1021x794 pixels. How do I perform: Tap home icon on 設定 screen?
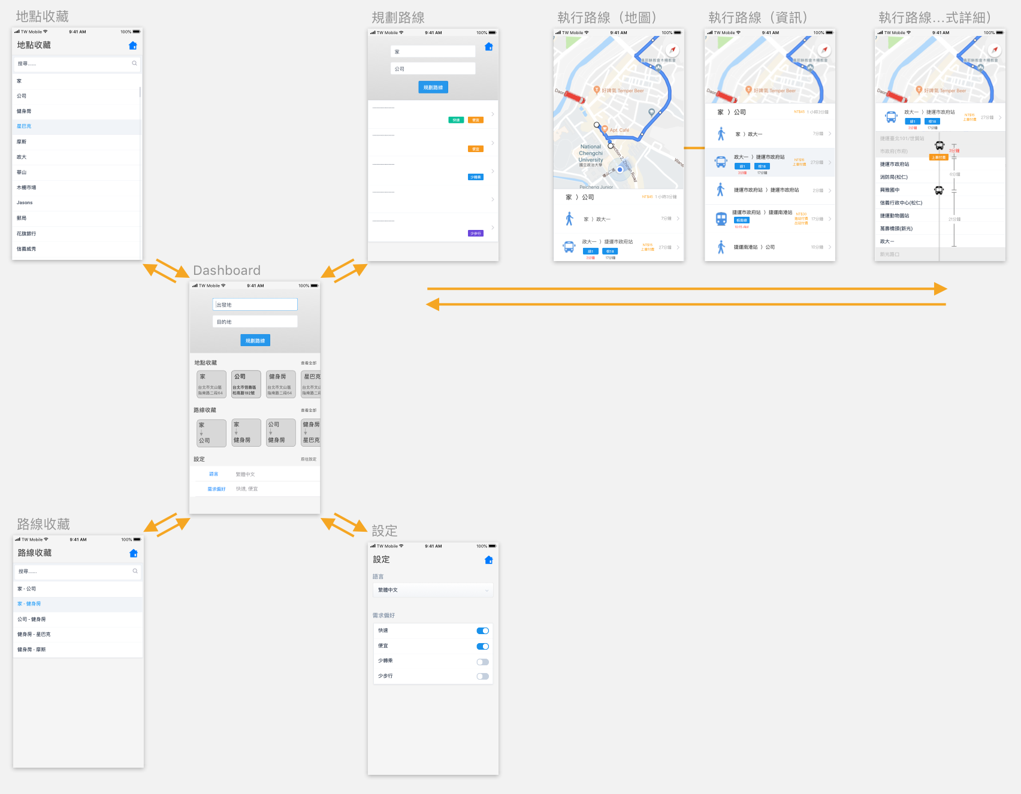pyautogui.click(x=489, y=560)
